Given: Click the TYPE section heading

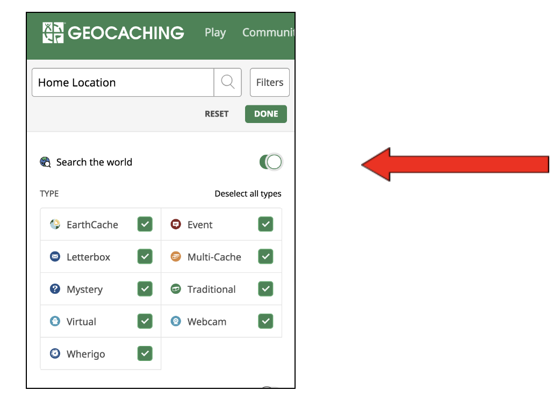Looking at the screenshot, I should [49, 194].
